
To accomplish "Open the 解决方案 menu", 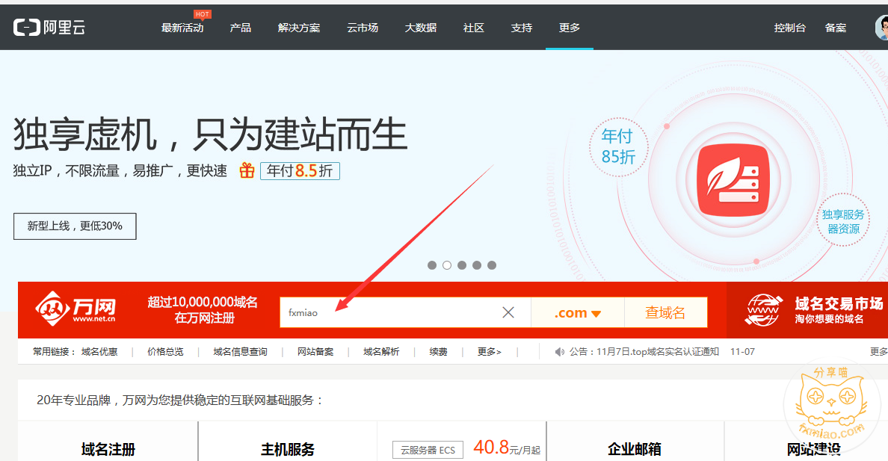I will coord(299,28).
